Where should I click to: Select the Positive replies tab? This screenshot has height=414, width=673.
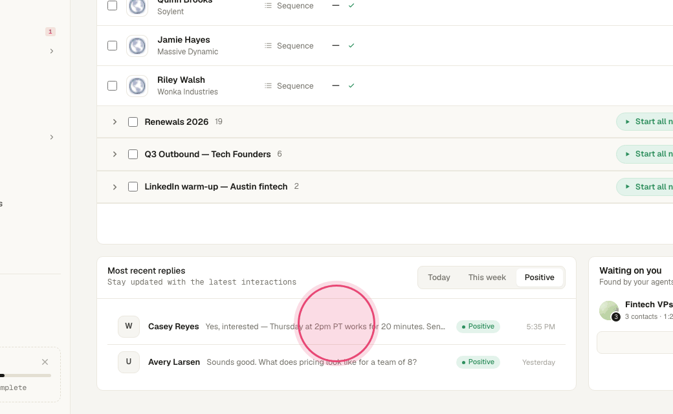tap(539, 278)
